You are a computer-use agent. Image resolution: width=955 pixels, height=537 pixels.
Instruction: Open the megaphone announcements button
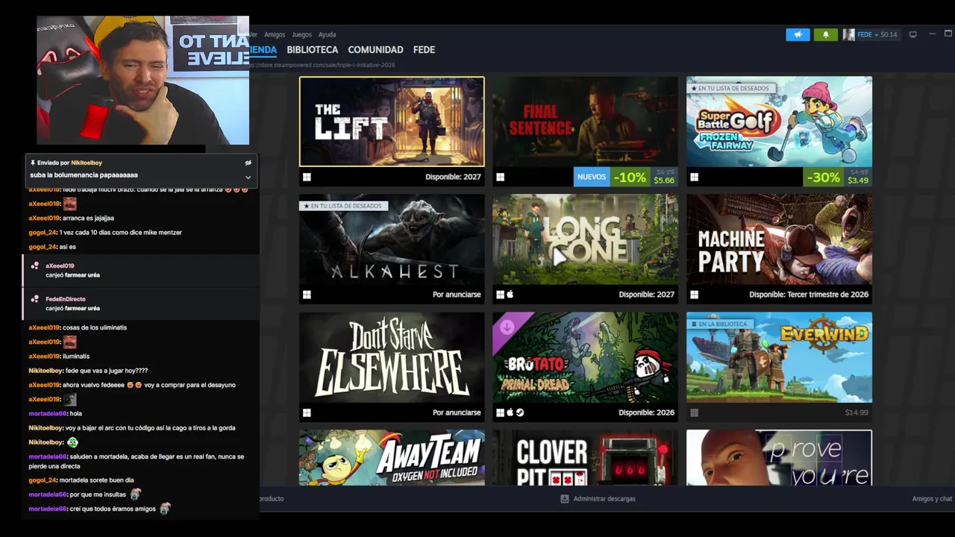point(798,34)
